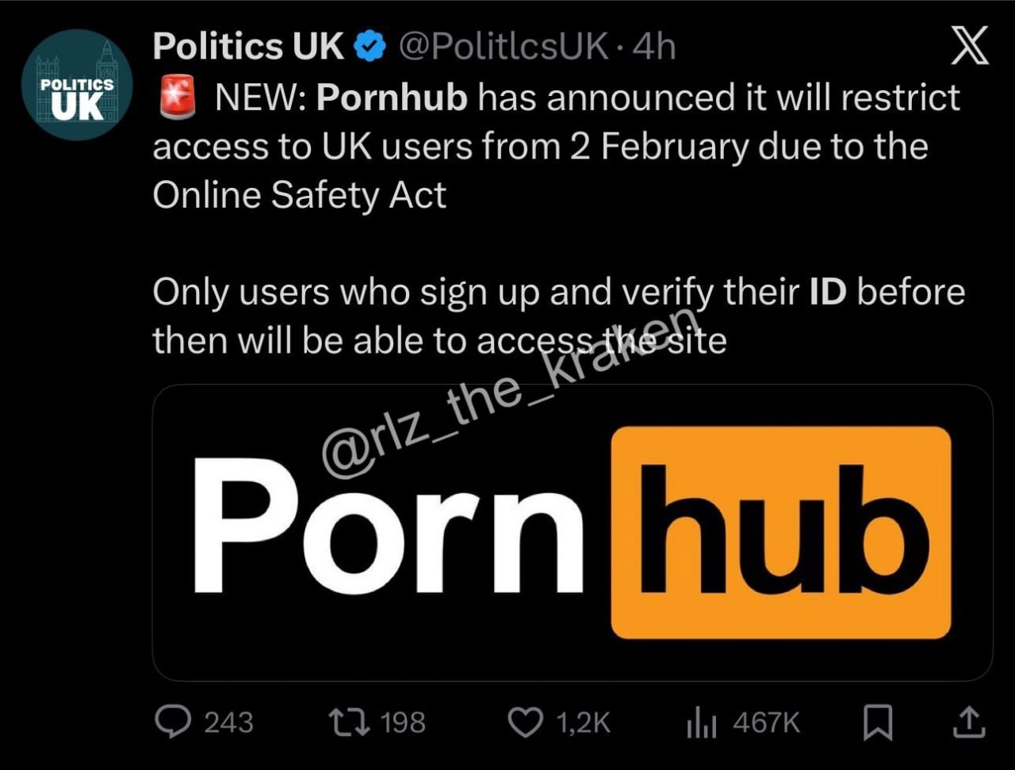This screenshot has width=1015, height=770.
Task: Click the 243 replies count
Action: click(229, 722)
